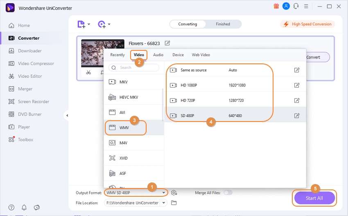Image resolution: width=348 pixels, height=216 pixels.
Task: Open Merger from the sidebar
Action: [20, 89]
